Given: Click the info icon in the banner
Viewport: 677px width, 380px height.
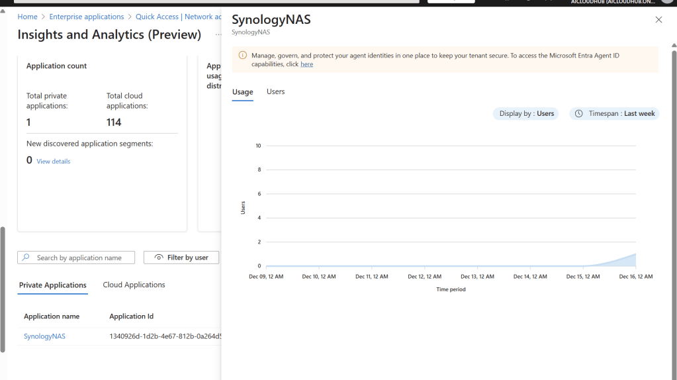Looking at the screenshot, I should (x=243, y=56).
